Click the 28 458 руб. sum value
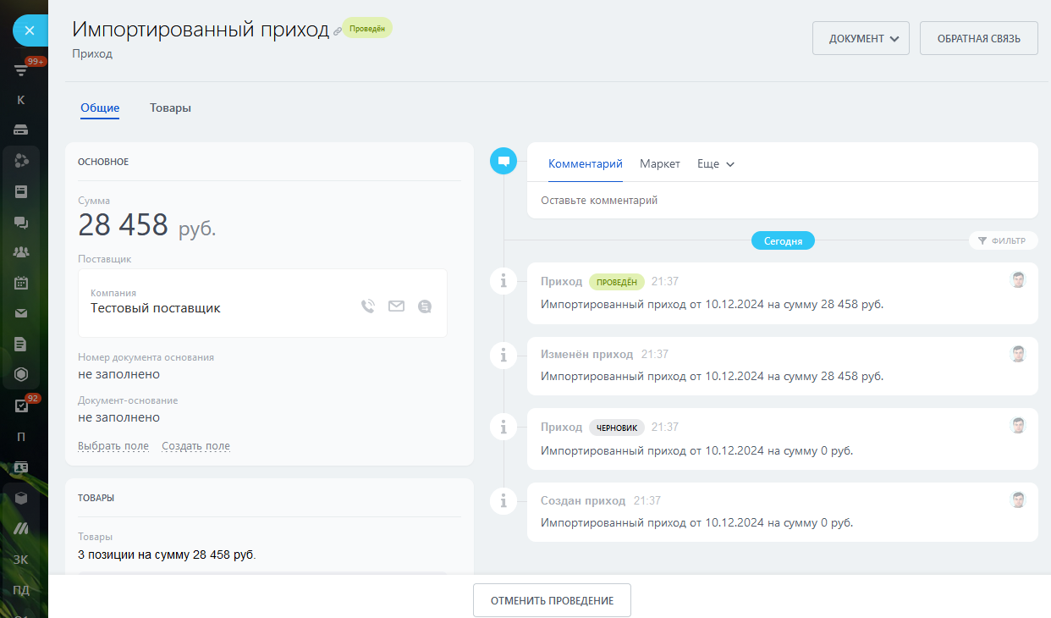1051x618 pixels. coord(147,226)
